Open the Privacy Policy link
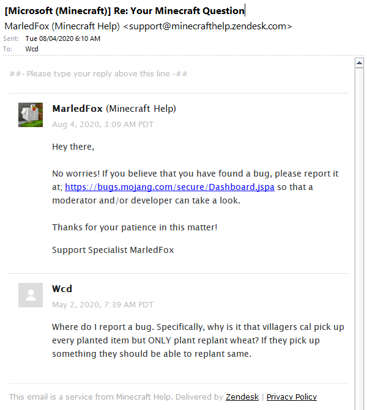Image resolution: width=367 pixels, height=410 pixels. click(291, 397)
